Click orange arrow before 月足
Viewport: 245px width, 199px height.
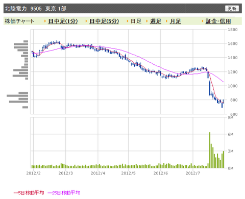click(x=167, y=21)
